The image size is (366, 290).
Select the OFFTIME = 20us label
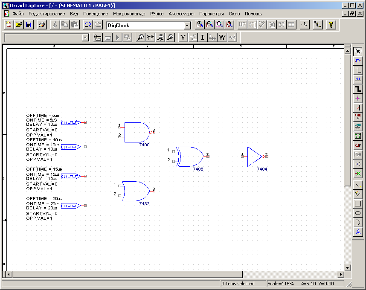click(44, 199)
